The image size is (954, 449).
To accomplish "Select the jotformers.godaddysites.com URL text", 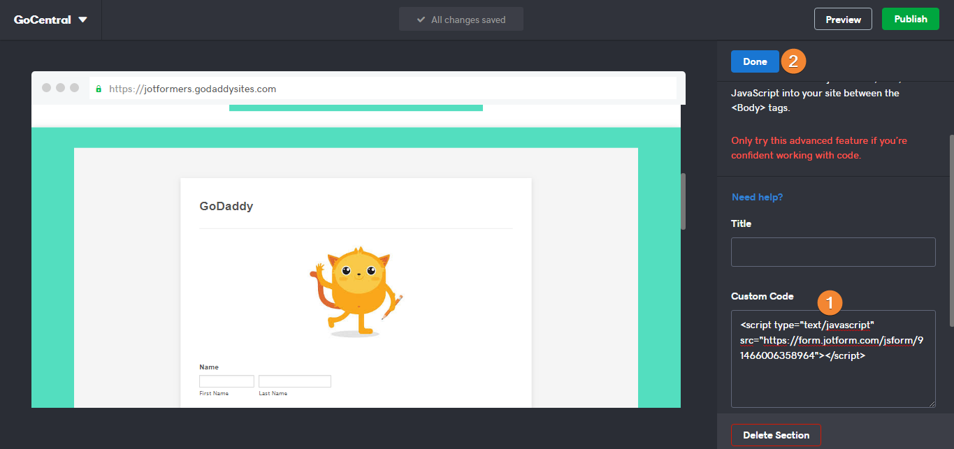I will click(x=192, y=89).
